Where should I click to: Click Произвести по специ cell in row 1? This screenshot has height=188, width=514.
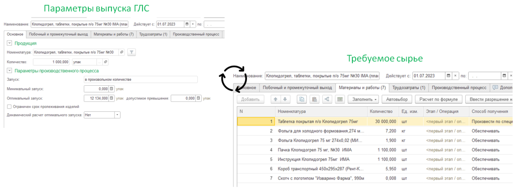click(491, 121)
